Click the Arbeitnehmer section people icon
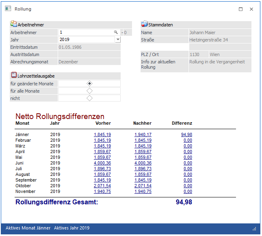This screenshot has height=236, width=262. (x=14, y=24)
